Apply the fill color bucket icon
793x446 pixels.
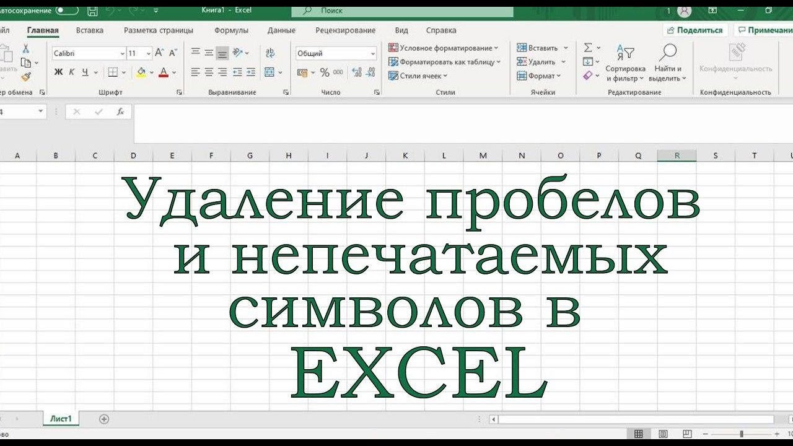pos(141,72)
